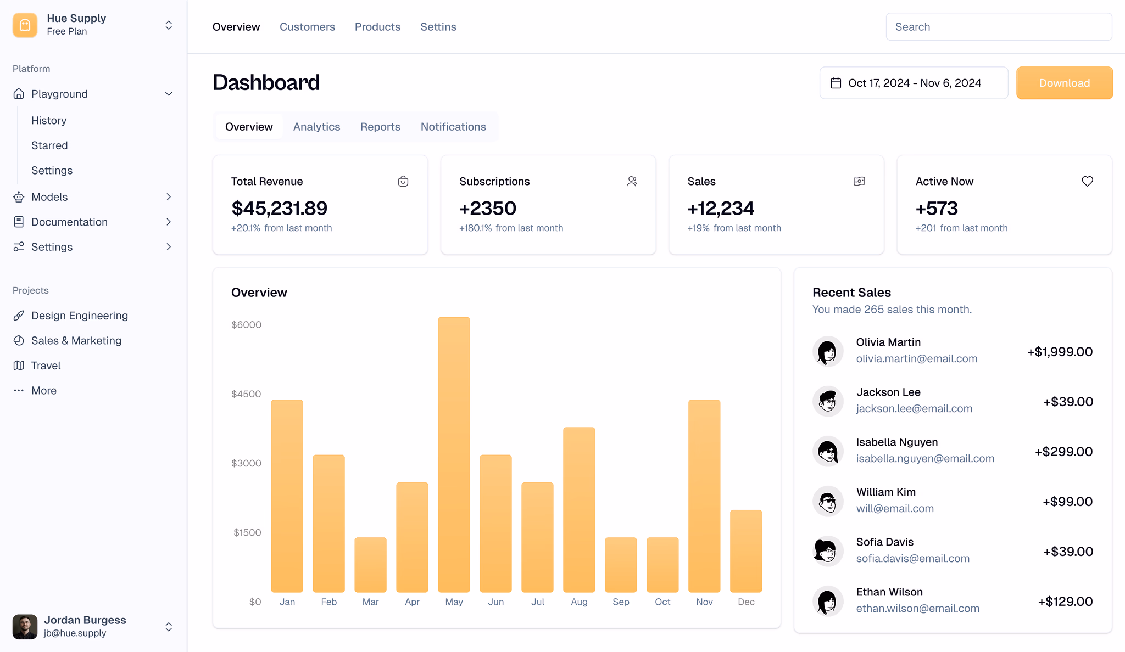Click the heart icon in Active Now
1125x652 pixels.
(x=1087, y=182)
